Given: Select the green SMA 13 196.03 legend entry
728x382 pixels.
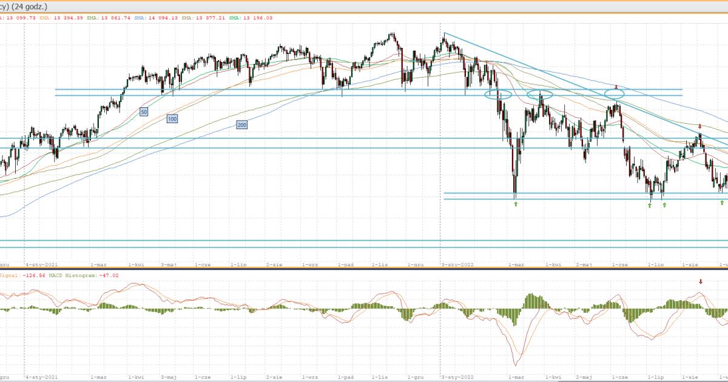Looking at the screenshot, I should [255, 18].
